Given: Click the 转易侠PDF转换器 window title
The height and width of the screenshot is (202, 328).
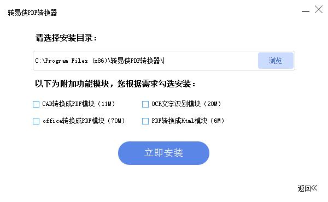Looking at the screenshot, I should coord(32,13).
